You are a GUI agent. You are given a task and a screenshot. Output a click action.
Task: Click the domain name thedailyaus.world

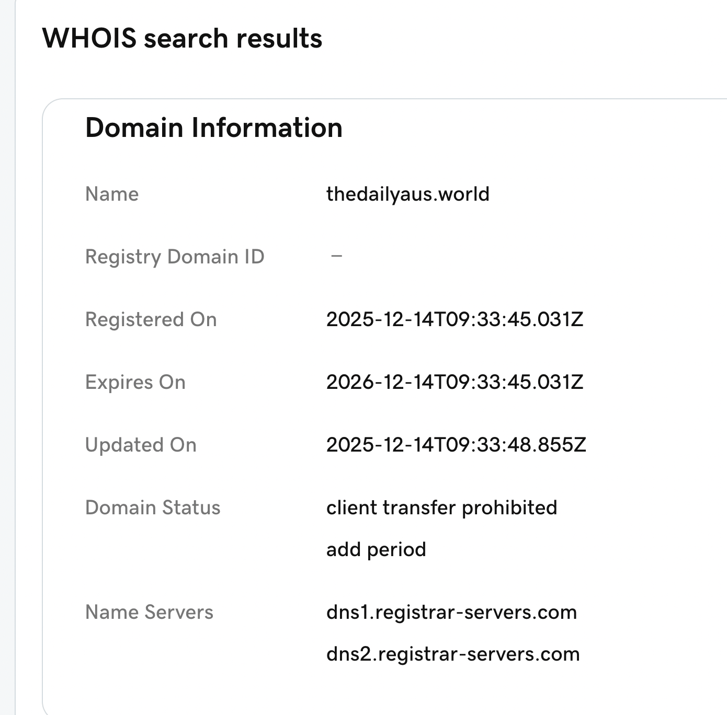407,194
